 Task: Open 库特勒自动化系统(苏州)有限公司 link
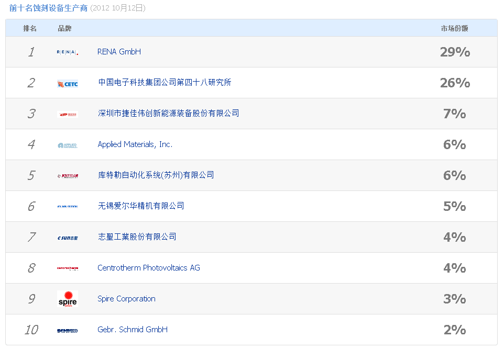pyautogui.click(x=156, y=175)
